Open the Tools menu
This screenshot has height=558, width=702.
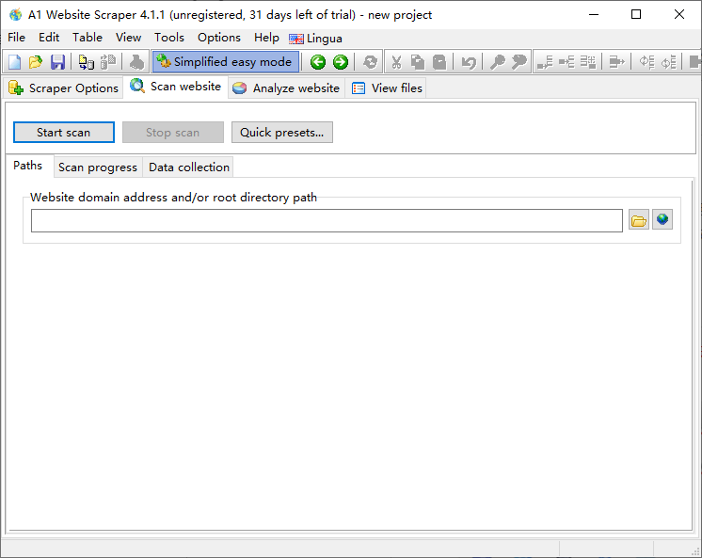coord(169,38)
